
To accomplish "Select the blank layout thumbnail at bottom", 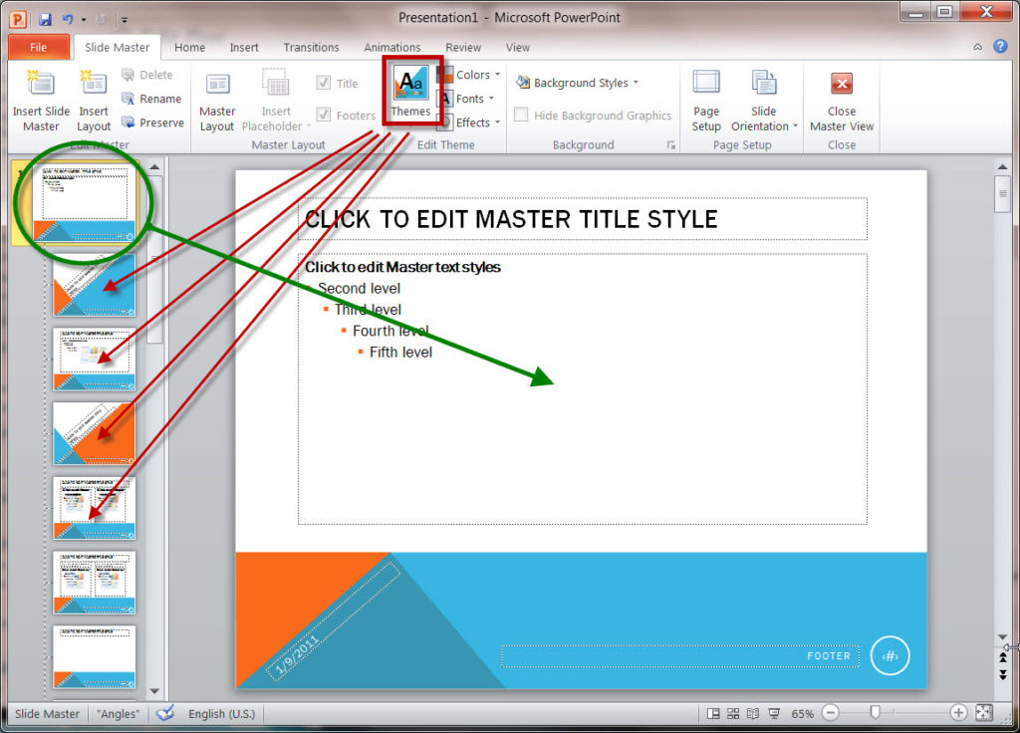I will (95, 657).
